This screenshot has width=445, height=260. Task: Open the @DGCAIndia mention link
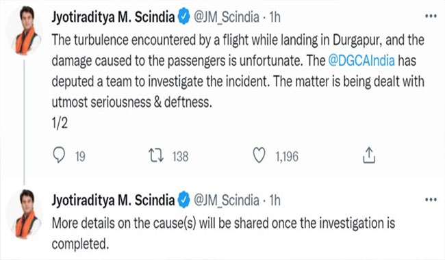coord(361,61)
